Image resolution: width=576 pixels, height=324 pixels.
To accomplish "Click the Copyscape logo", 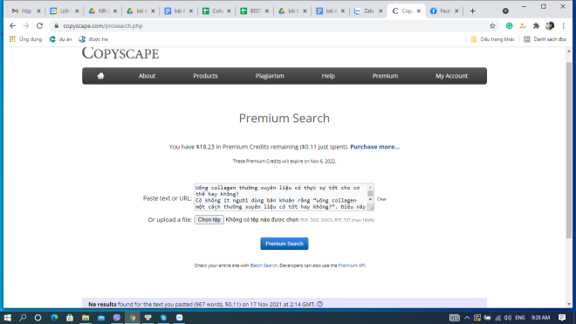I will (120, 53).
